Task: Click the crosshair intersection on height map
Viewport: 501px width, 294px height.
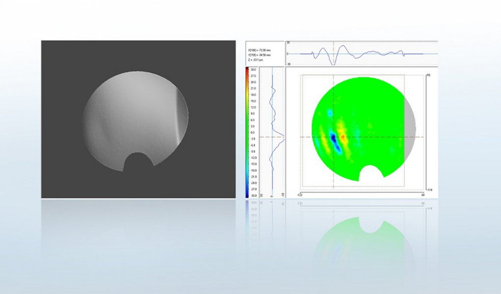Action: pos(334,137)
